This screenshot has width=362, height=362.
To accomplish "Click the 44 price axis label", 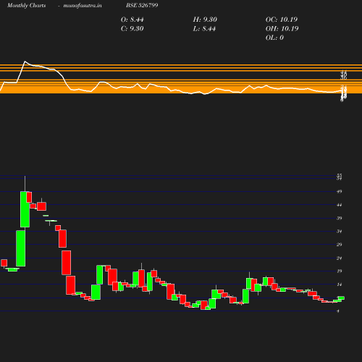I will point(340,205).
